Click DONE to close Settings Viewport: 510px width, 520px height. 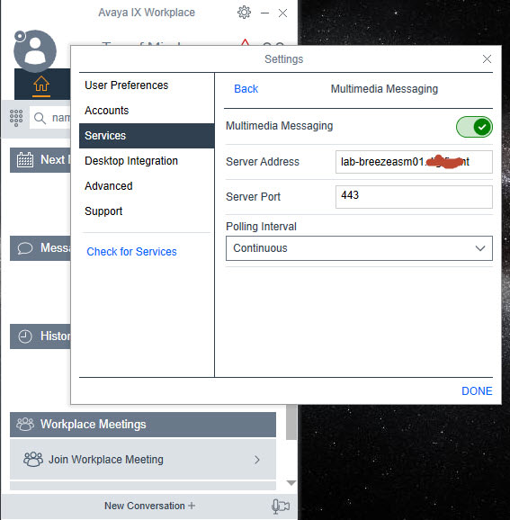pos(477,391)
